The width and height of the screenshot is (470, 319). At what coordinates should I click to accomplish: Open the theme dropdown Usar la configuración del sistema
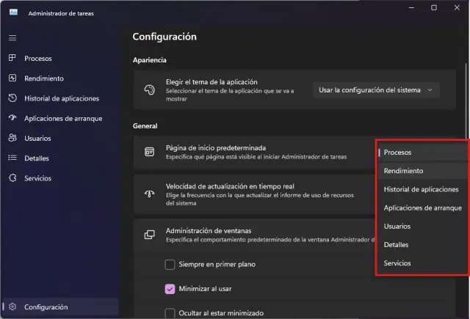[377, 90]
